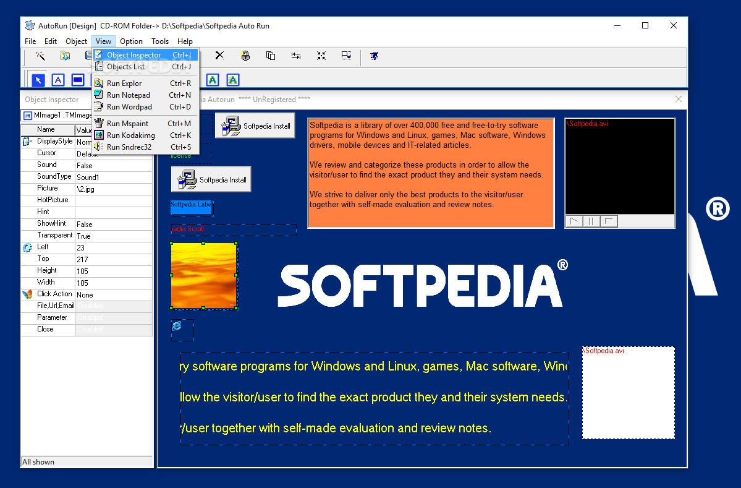Select the blue A label object tool

[x=58, y=80]
